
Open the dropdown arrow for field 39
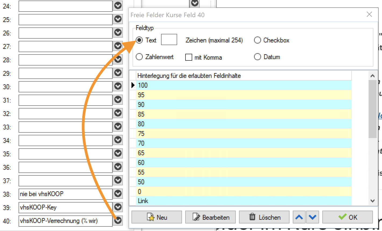pyautogui.click(x=118, y=207)
